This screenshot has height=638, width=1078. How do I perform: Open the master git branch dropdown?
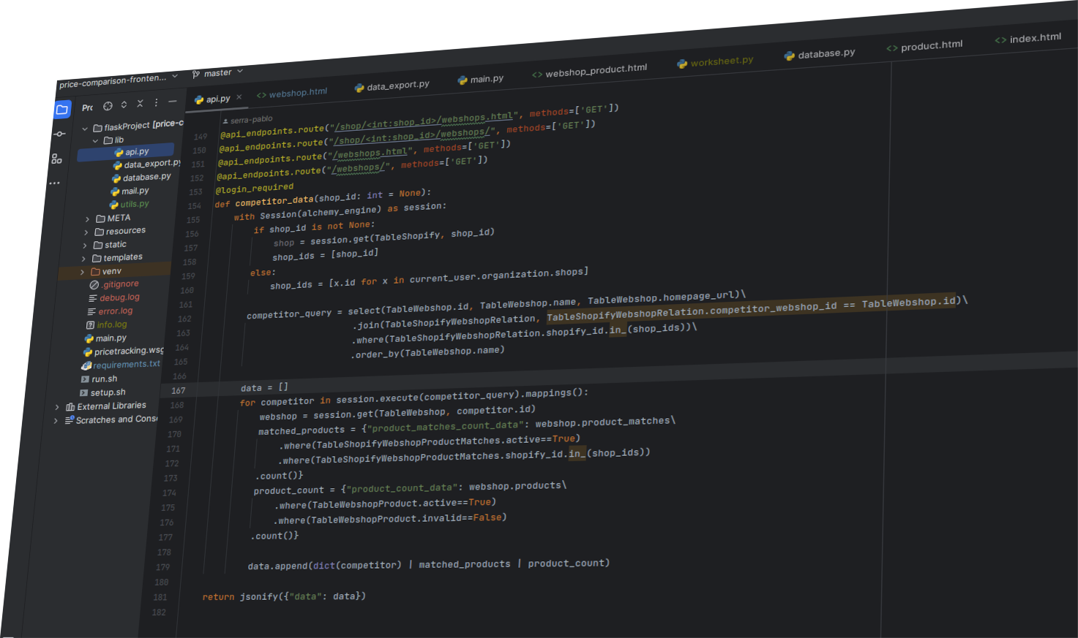pos(217,73)
